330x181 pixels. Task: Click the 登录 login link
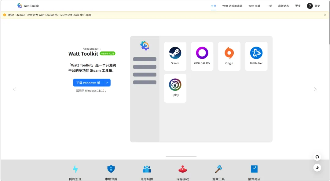(x=317, y=6)
